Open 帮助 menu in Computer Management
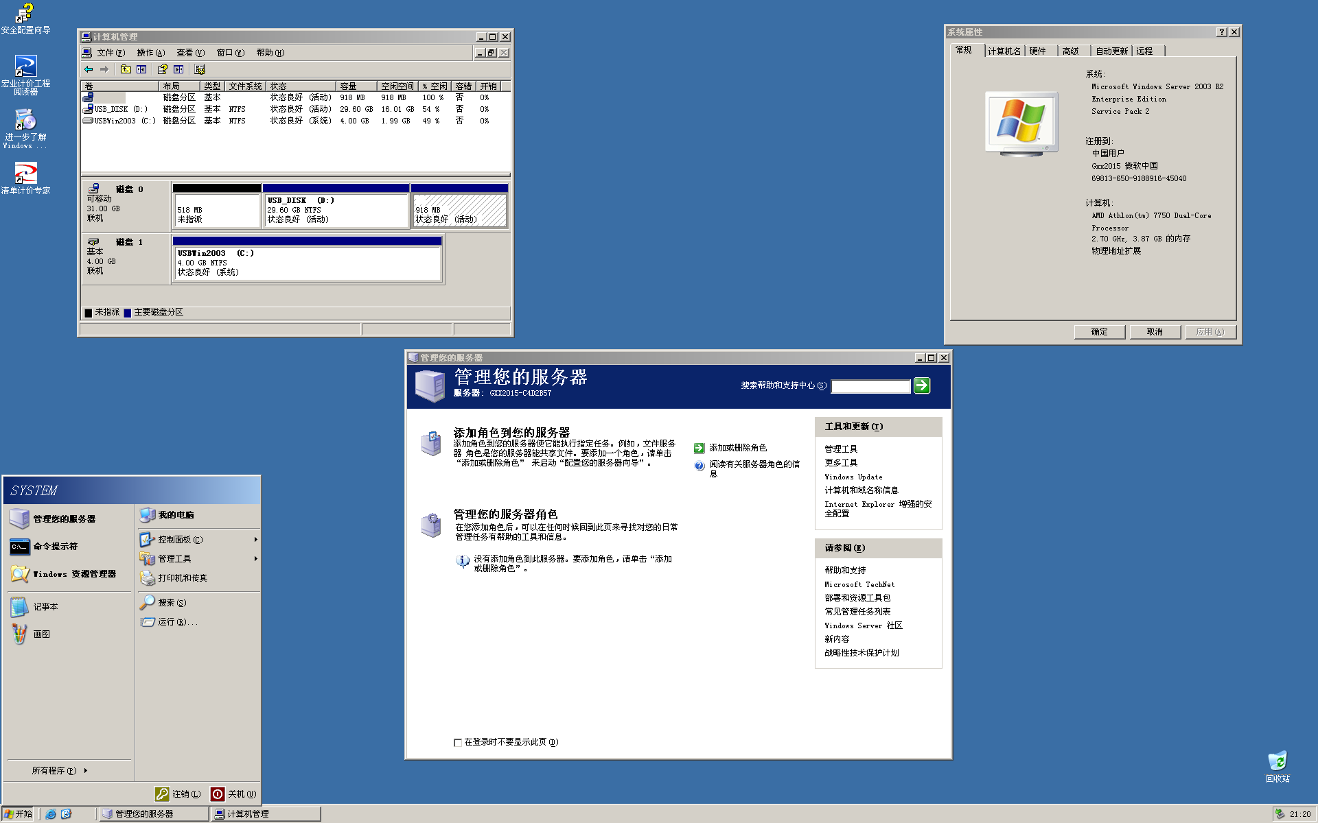This screenshot has height=823, width=1318. 270,53
